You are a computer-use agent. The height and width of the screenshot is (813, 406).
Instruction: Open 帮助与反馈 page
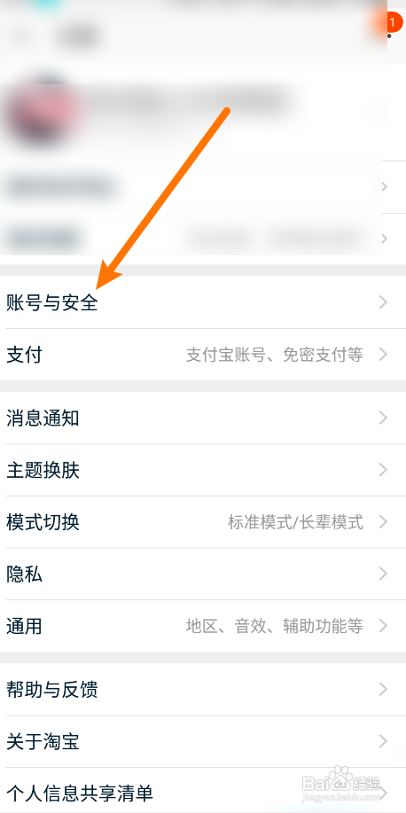point(203,690)
